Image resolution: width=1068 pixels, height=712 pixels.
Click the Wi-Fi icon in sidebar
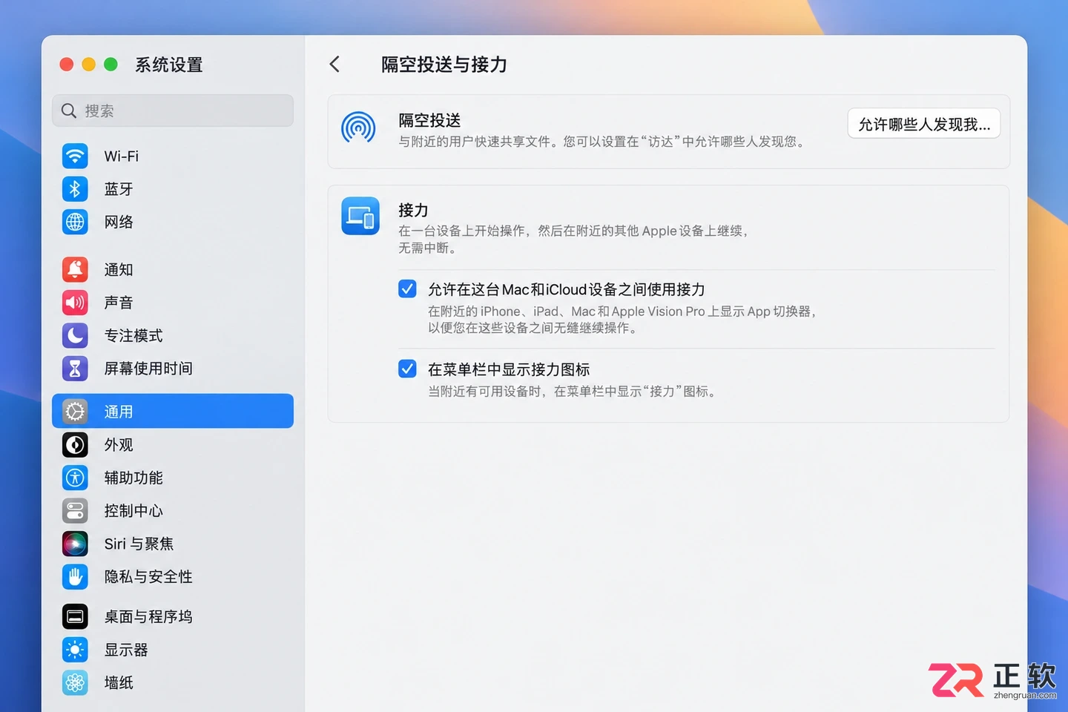click(x=75, y=156)
